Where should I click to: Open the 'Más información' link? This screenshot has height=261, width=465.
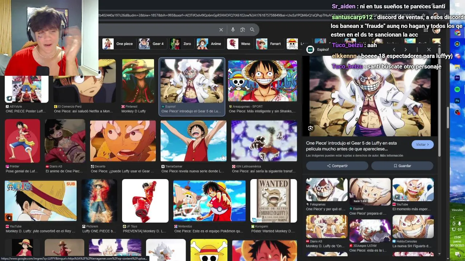[x=392, y=156]
